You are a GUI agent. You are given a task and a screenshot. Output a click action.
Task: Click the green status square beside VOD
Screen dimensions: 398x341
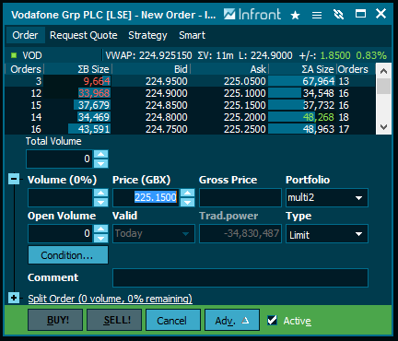coord(14,55)
